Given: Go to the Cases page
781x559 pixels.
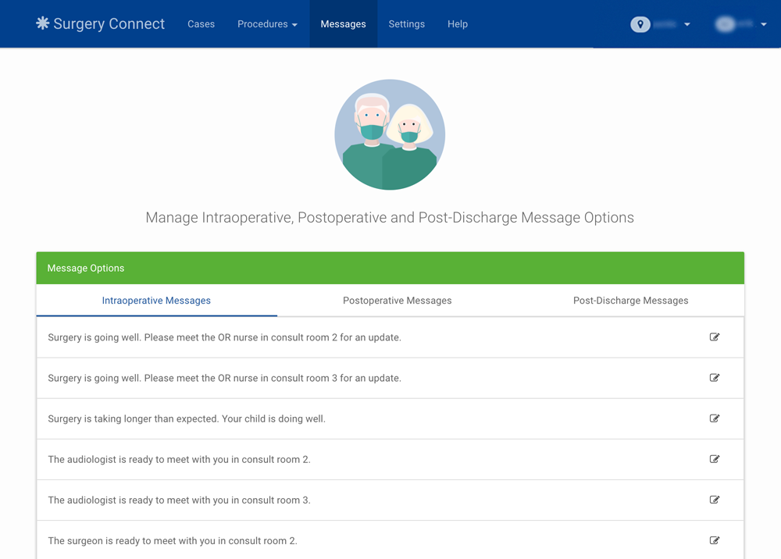Looking at the screenshot, I should (x=201, y=24).
